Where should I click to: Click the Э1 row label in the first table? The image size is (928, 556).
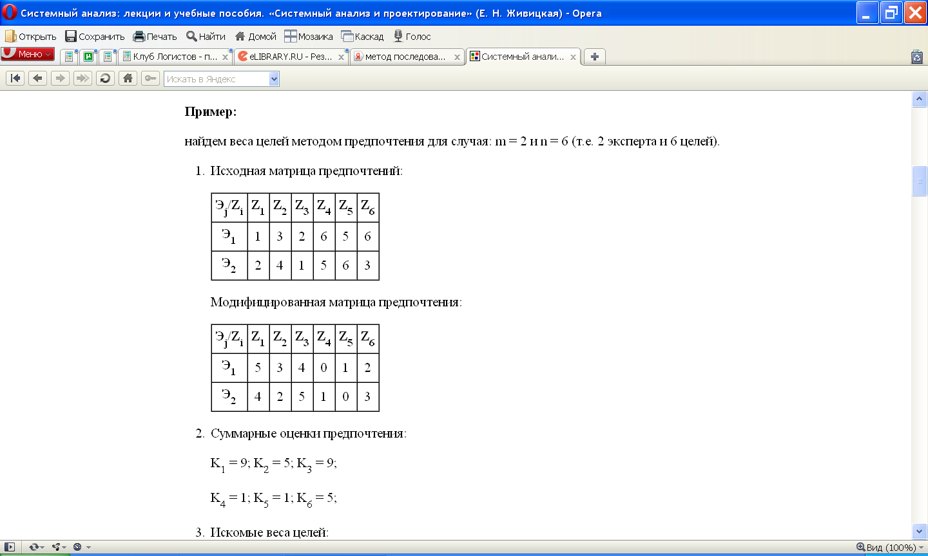(229, 236)
